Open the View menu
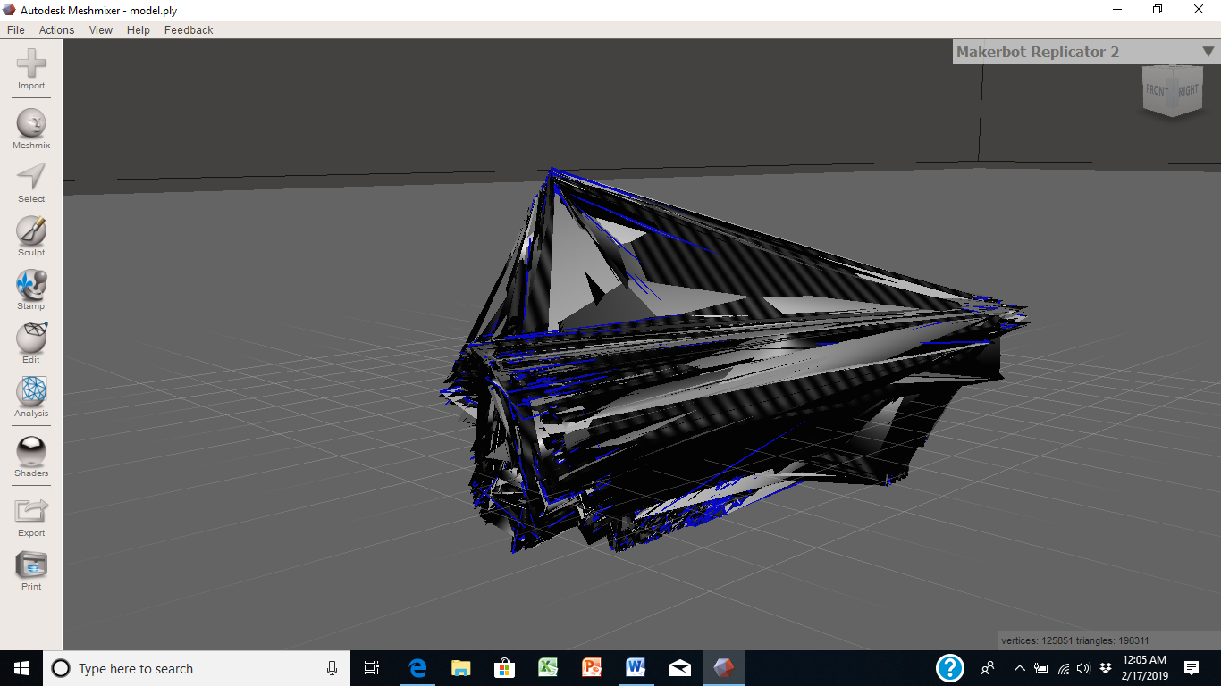 (x=100, y=29)
